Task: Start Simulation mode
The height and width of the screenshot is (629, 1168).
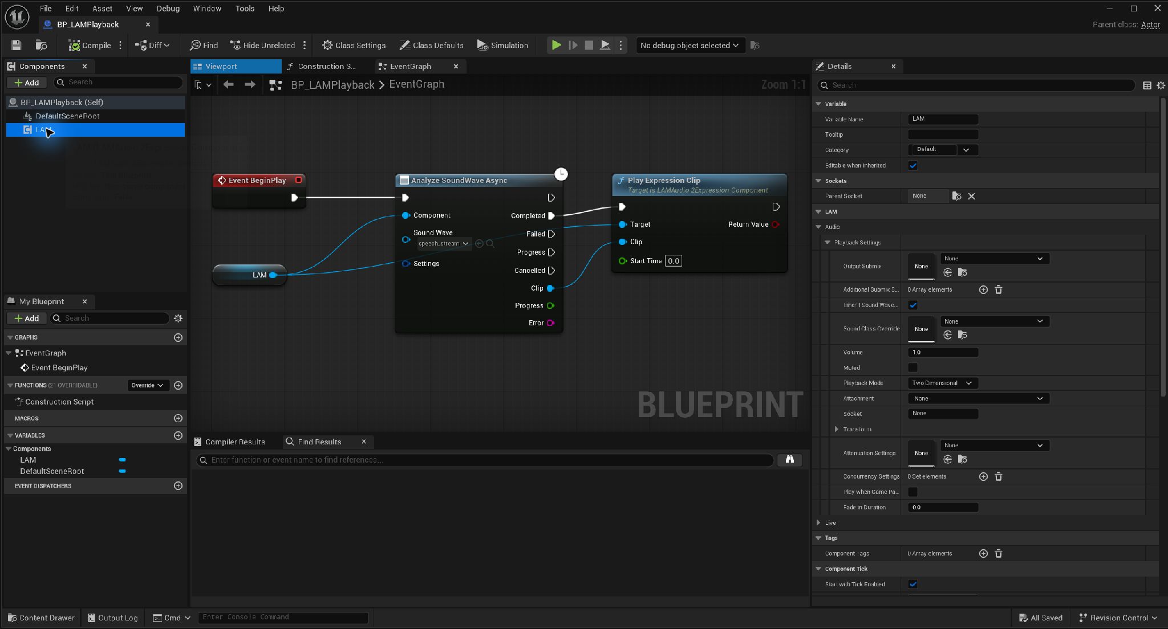Action: click(x=502, y=45)
